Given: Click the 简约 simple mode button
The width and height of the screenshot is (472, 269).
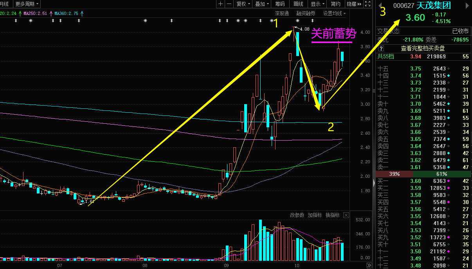Looking at the screenshot, I should [336, 4].
